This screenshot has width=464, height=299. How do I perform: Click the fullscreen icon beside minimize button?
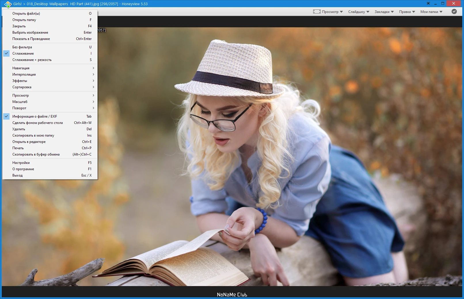(x=428, y=3)
